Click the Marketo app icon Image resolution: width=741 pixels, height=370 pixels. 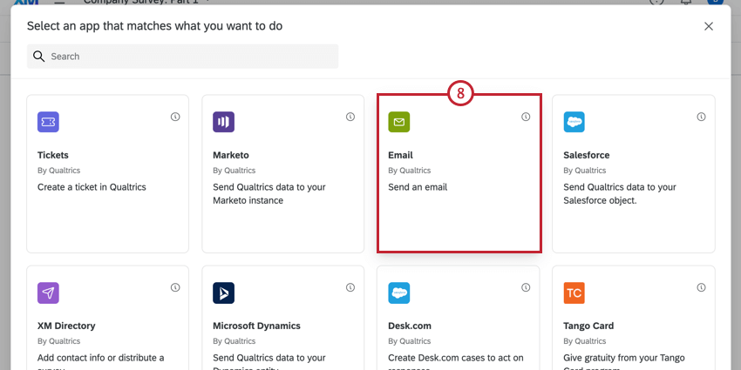coord(224,122)
